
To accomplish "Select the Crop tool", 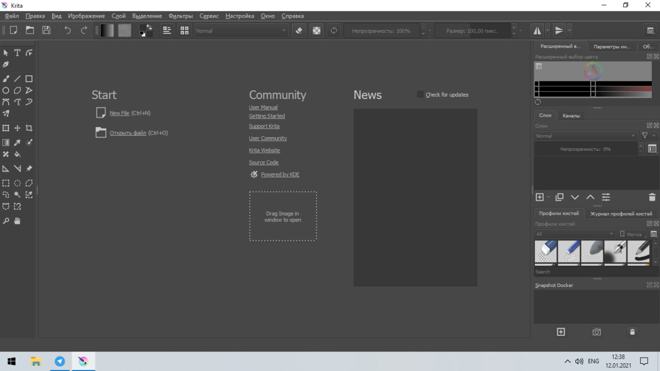I will [29, 128].
